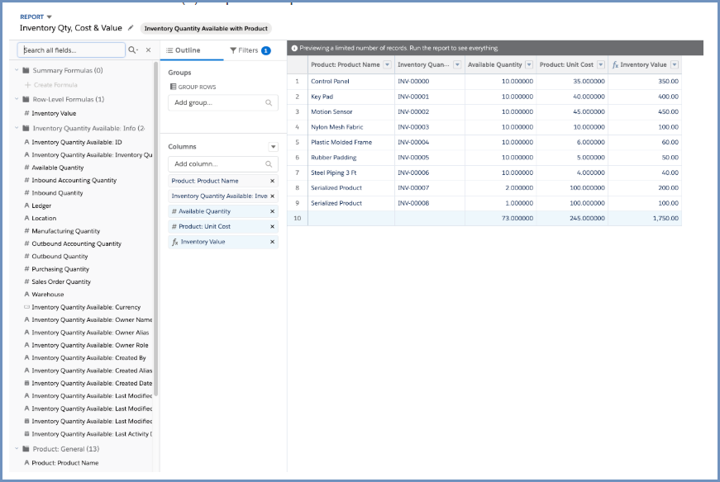
Task: Collapse the Row-Level Formulas folder
Action: [x=17, y=100]
